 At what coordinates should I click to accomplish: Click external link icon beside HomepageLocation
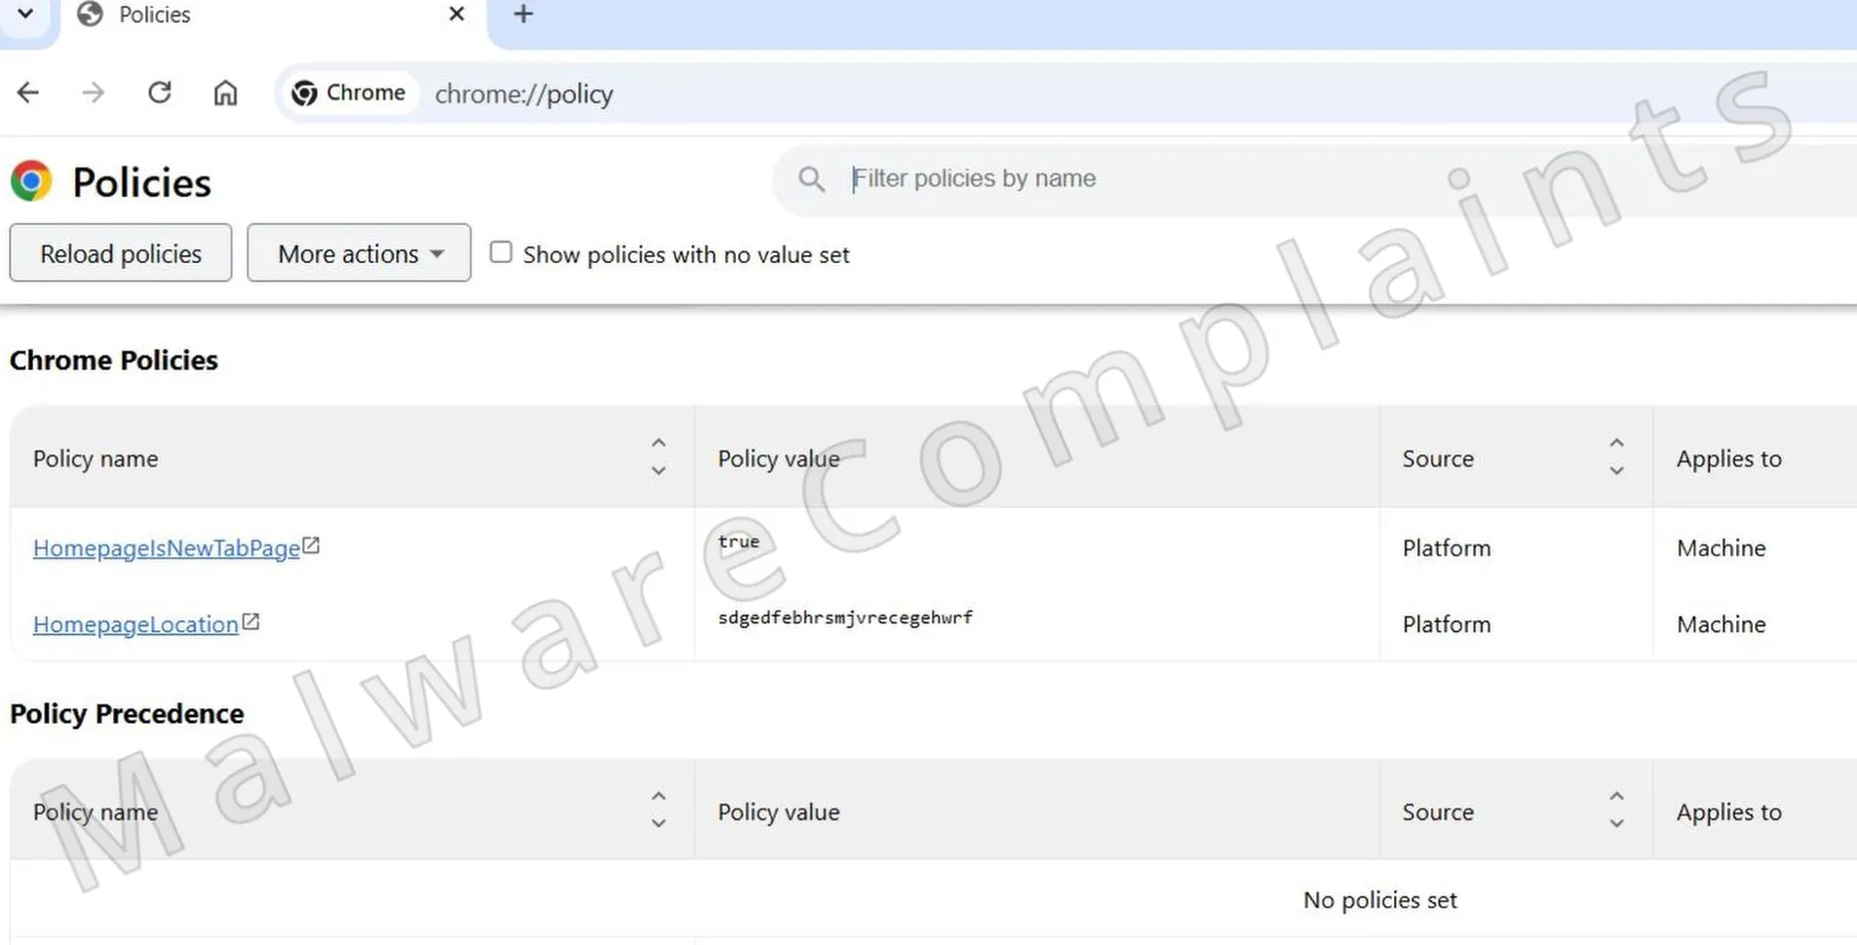pos(251,622)
